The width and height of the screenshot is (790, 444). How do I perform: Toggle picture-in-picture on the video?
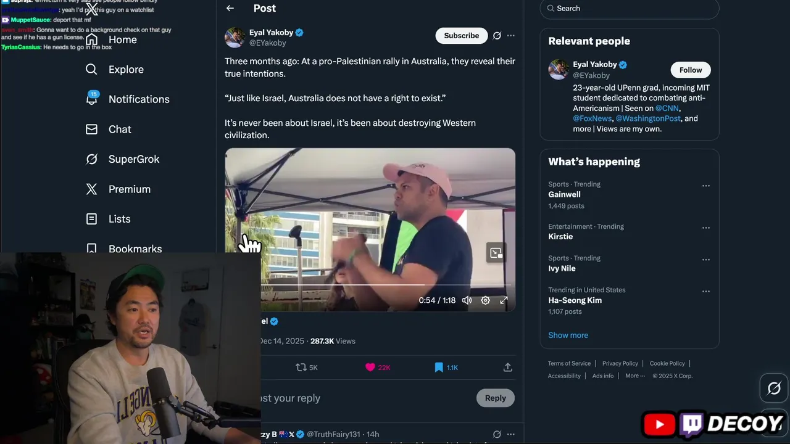click(496, 253)
